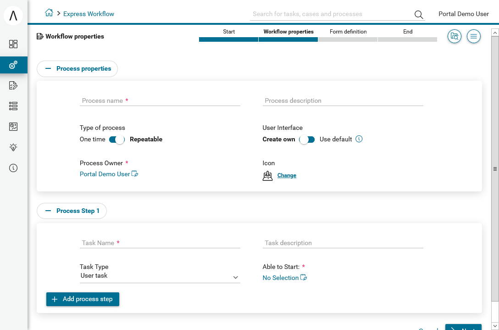Toggle User Interface Create own switch
The image size is (499, 330).
[x=307, y=140]
